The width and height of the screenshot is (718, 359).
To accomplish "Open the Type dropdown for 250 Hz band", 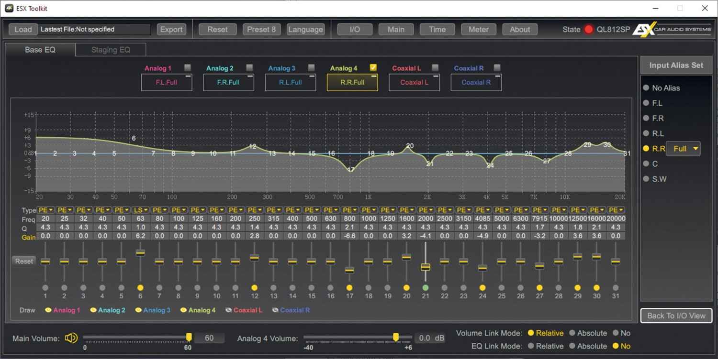I will point(255,210).
